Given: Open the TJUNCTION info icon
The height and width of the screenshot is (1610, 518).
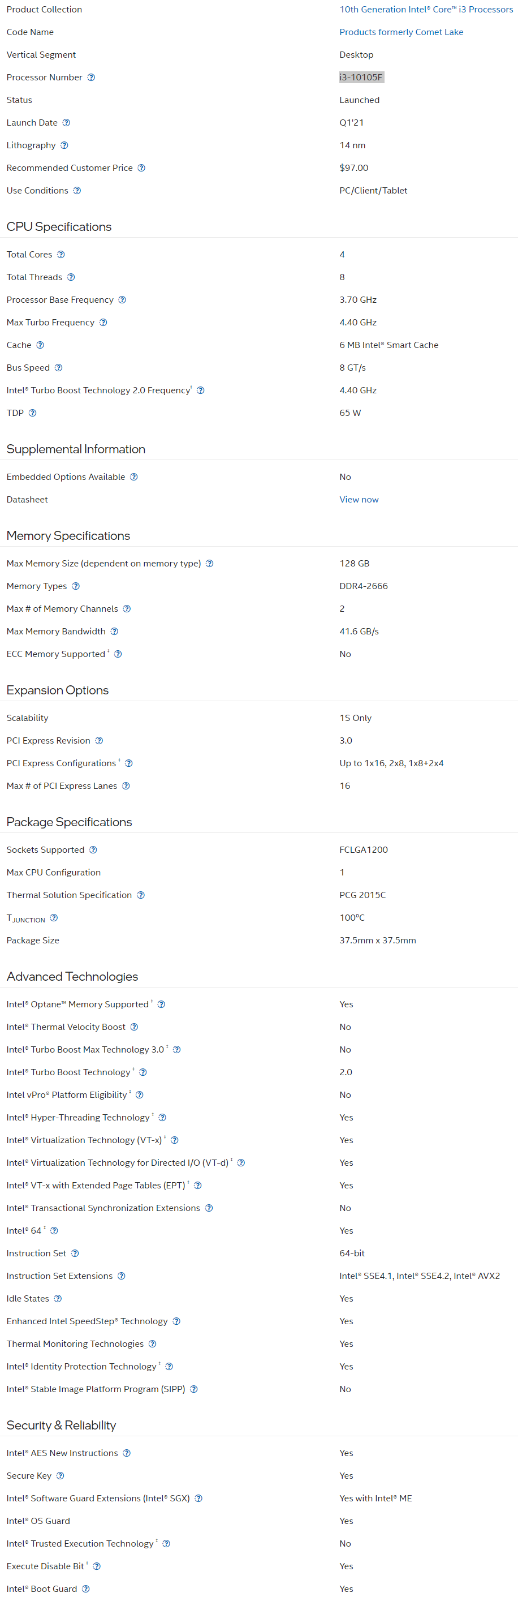Looking at the screenshot, I should pos(54,917).
